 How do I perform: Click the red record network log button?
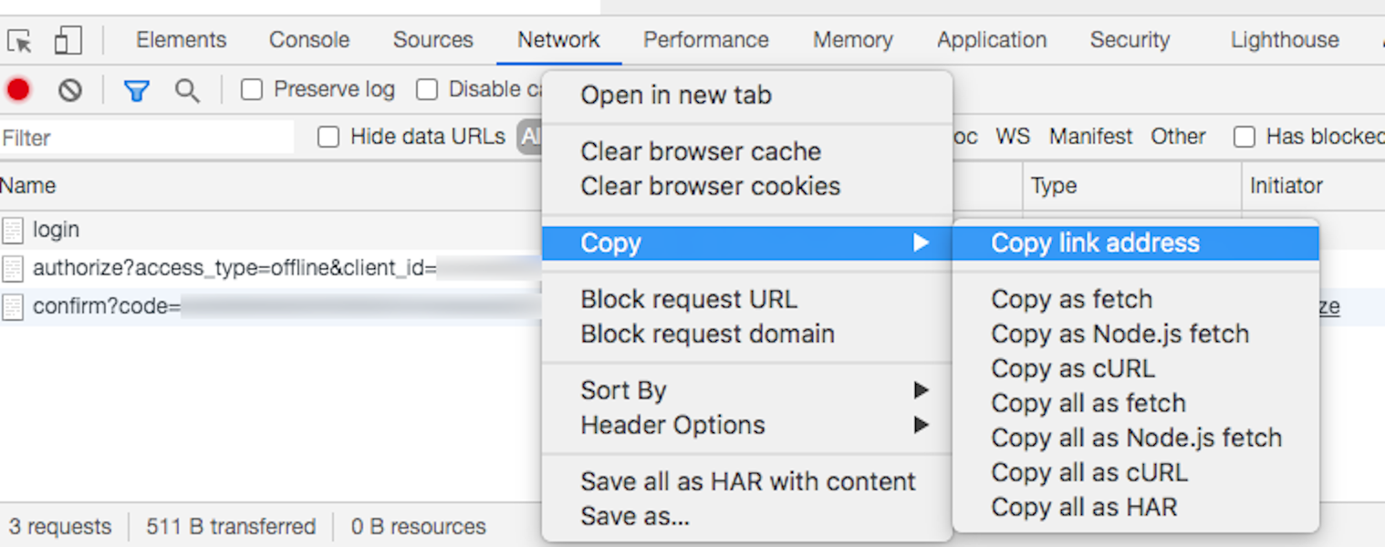click(18, 89)
